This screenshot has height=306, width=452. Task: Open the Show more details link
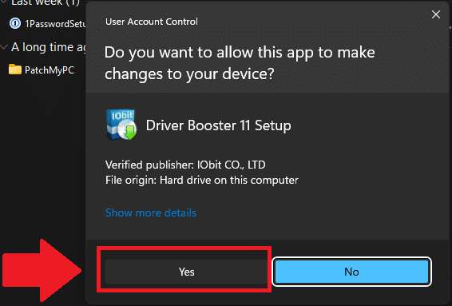click(x=151, y=213)
